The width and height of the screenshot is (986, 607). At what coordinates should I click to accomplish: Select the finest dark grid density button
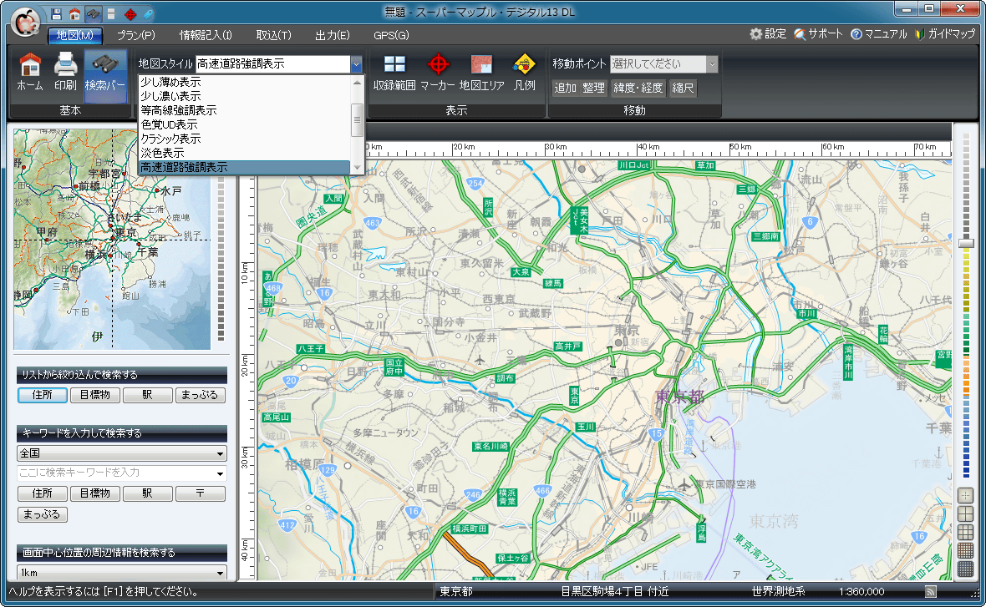point(965,569)
